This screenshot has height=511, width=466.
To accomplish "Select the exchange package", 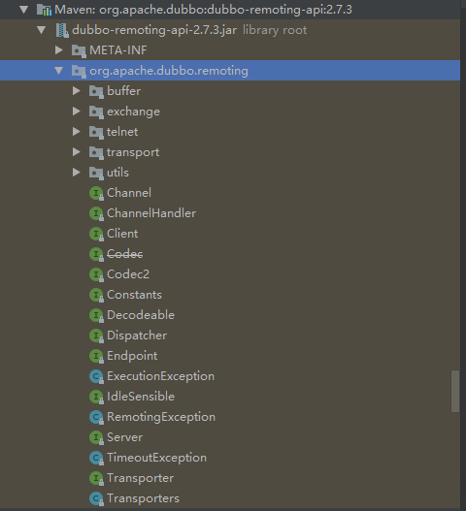I will coord(133,112).
